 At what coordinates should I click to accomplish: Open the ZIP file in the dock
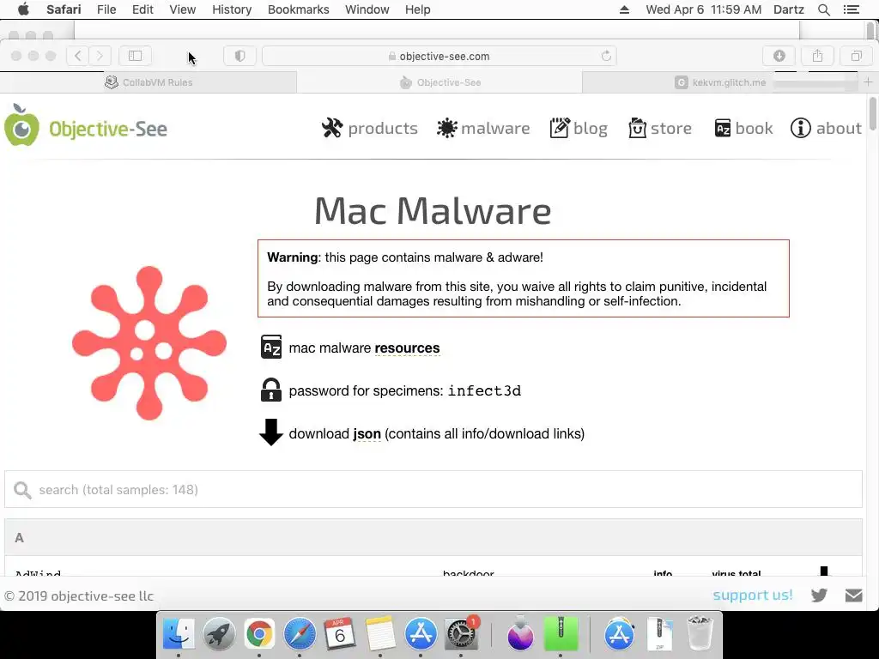click(x=659, y=634)
